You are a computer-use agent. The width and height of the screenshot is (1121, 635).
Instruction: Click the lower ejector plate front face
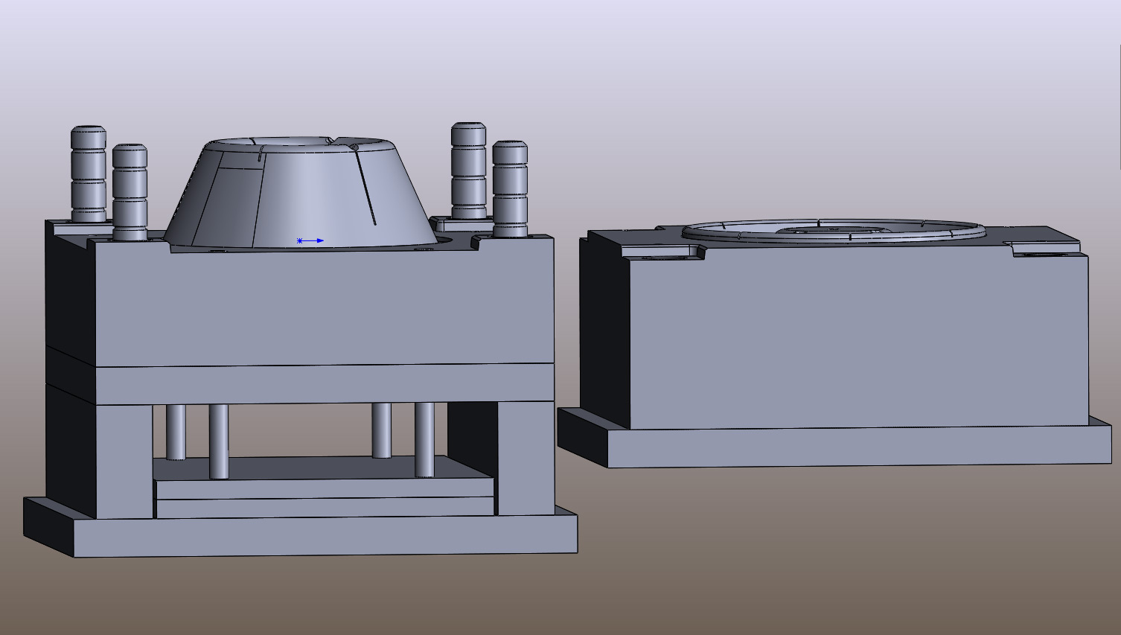pos(324,508)
